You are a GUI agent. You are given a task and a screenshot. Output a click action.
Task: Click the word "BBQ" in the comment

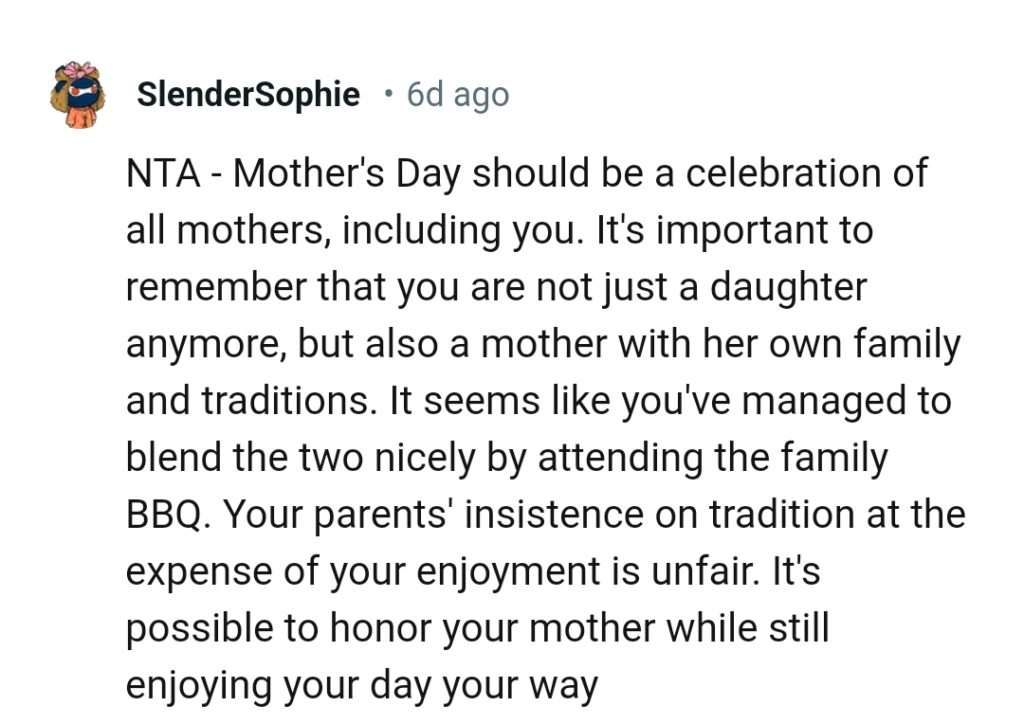(163, 516)
